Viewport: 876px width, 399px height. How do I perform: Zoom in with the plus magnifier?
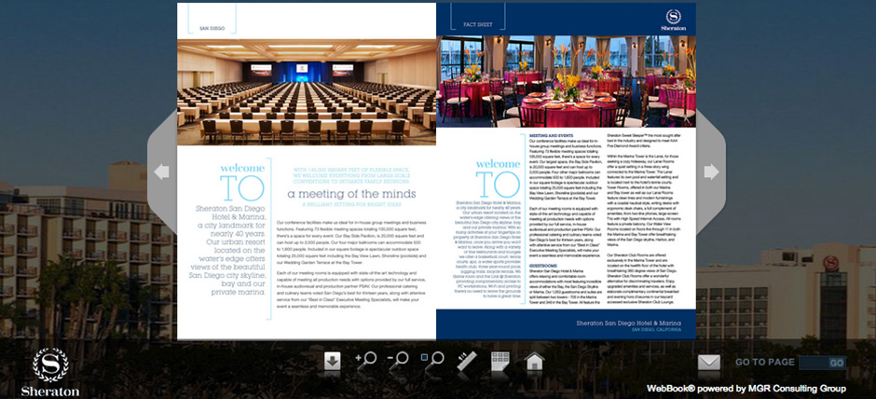(366, 361)
